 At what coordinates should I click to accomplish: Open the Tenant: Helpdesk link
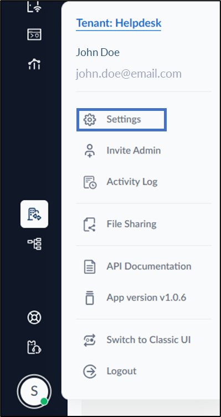tap(119, 23)
